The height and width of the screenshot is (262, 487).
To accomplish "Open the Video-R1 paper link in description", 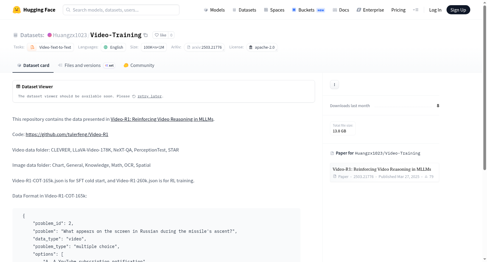I will (x=162, y=119).
